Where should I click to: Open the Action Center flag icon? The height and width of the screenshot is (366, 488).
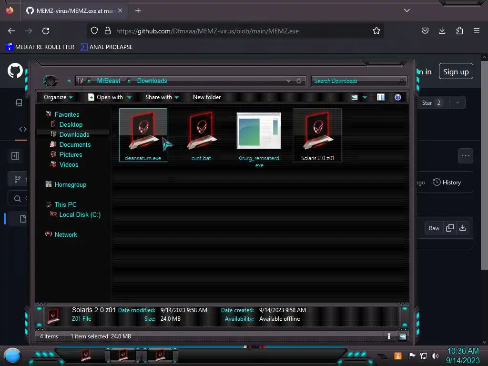click(412, 356)
